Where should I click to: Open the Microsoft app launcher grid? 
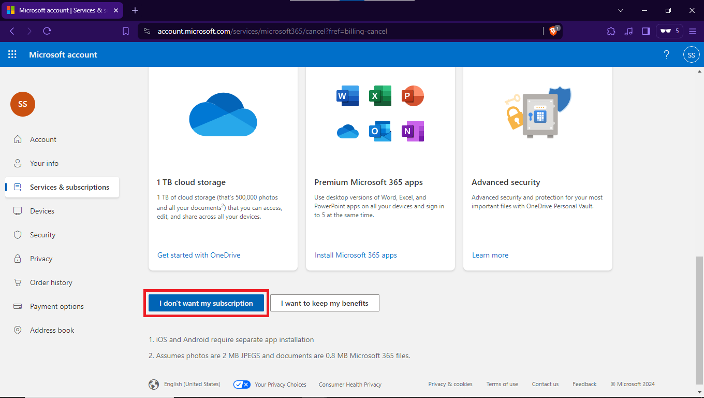[12, 54]
